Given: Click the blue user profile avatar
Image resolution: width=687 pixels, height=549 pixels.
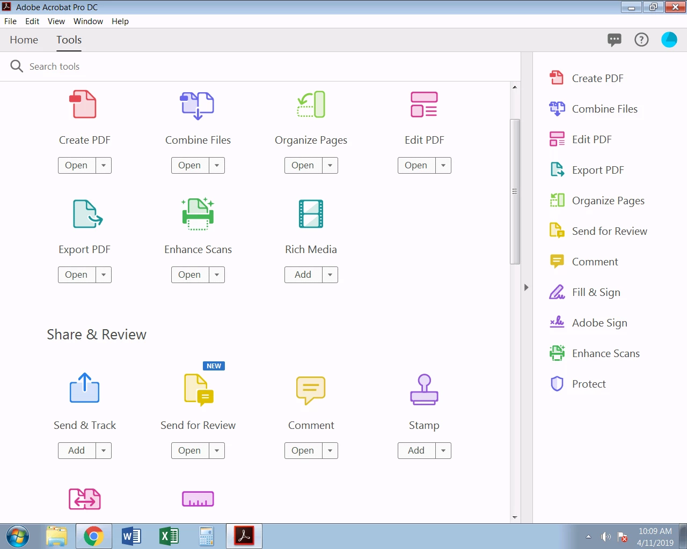Looking at the screenshot, I should [669, 40].
